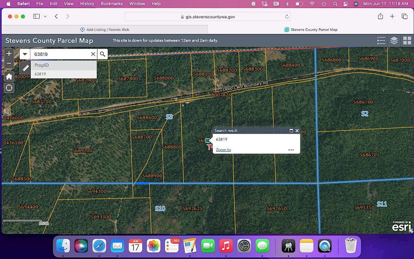The height and width of the screenshot is (259, 414).
Task: Open the Legend widget icon
Action: pyautogui.click(x=381, y=40)
